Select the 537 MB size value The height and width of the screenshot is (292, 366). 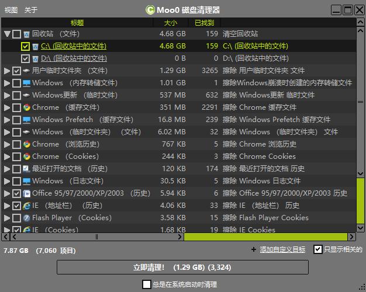[x=172, y=95]
